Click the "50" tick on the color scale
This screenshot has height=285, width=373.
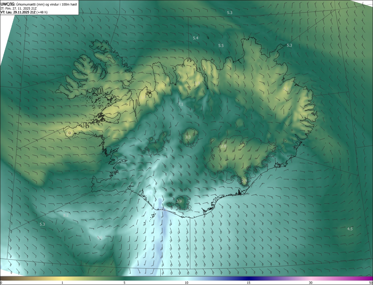(x=371, y=283)
